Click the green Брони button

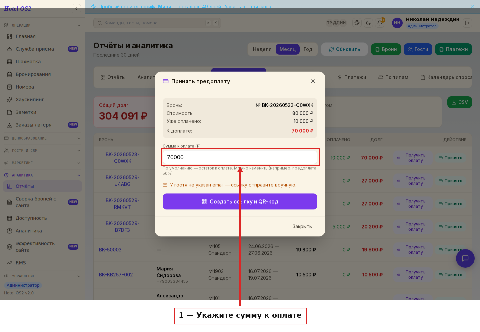tap(386, 49)
